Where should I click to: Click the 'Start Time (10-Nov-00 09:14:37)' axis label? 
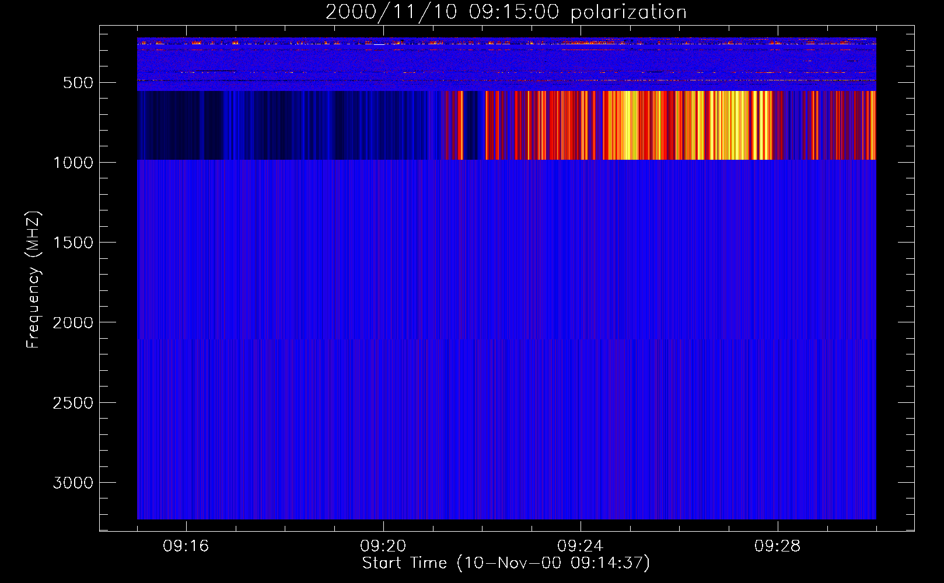point(505,563)
